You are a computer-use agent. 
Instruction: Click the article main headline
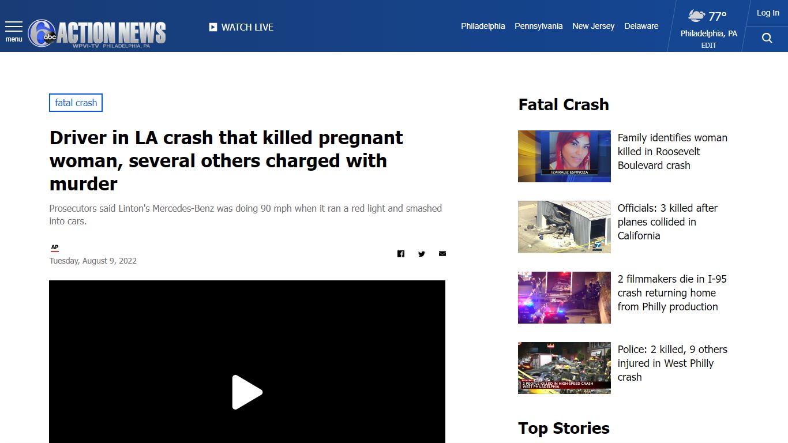(226, 161)
